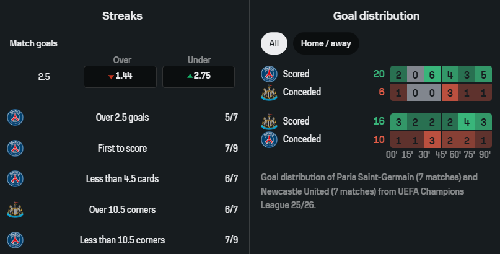This screenshot has width=500, height=254.
Task: Click PSG logo beside Less than 4.5 cards
Action: click(x=15, y=178)
